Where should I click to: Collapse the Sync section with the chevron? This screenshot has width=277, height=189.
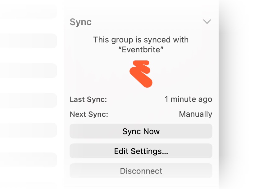click(207, 22)
